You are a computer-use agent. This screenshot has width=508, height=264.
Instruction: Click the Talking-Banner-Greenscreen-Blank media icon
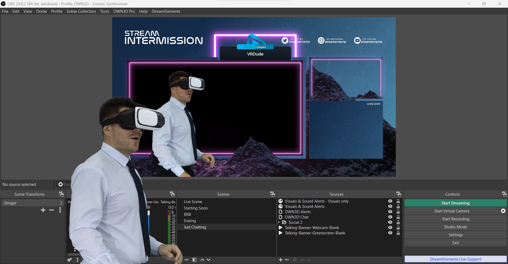point(280,233)
